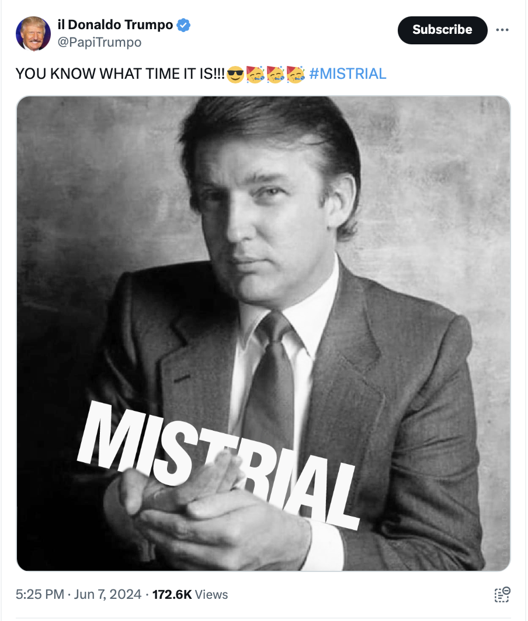Click the il Donaldo Trumpo display name

pyautogui.click(x=115, y=25)
